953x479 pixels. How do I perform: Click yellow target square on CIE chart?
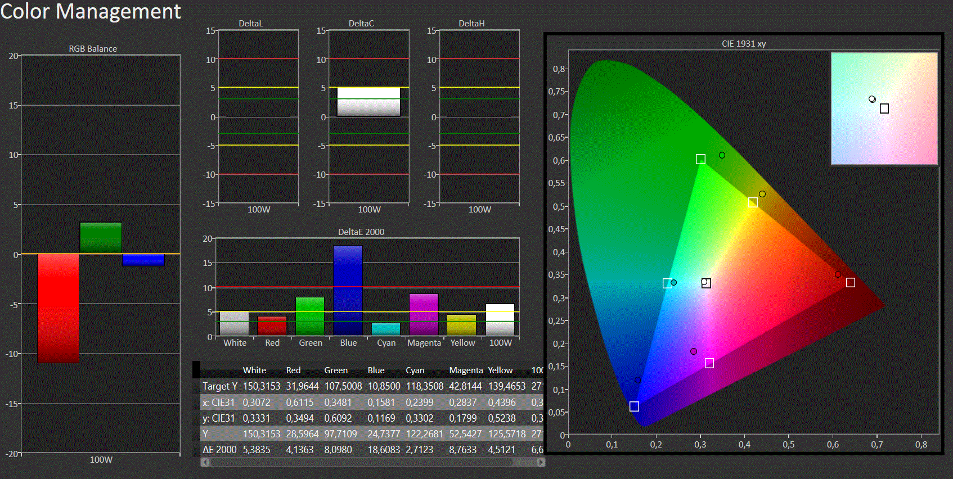coord(753,202)
